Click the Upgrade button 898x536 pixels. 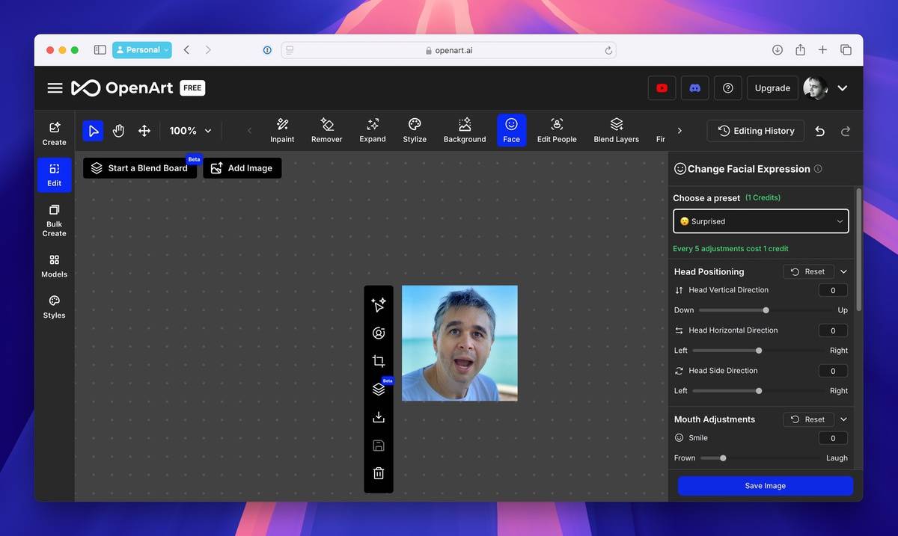pyautogui.click(x=772, y=88)
